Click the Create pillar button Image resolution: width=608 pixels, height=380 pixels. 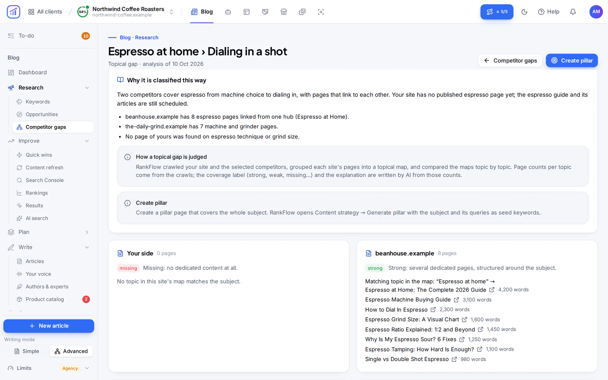point(572,60)
